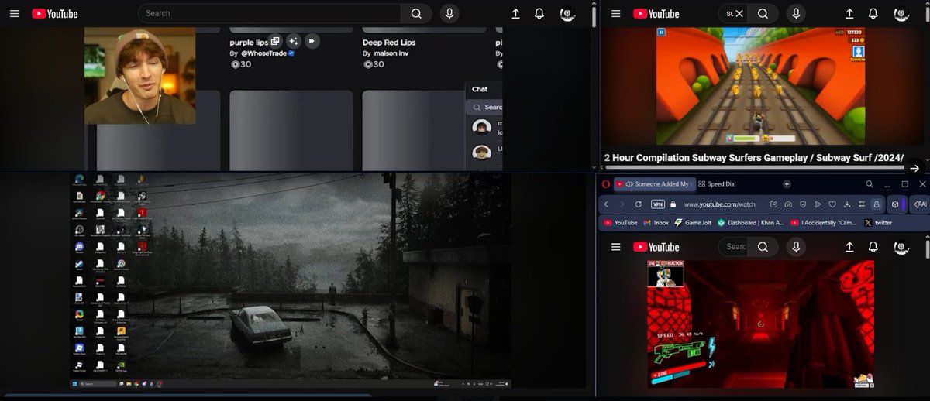The height and width of the screenshot is (401, 930).
Task: Bookmark the page with the heart icon
Action: [x=832, y=204]
